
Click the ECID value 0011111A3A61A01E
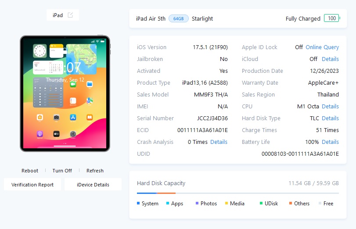click(x=202, y=130)
